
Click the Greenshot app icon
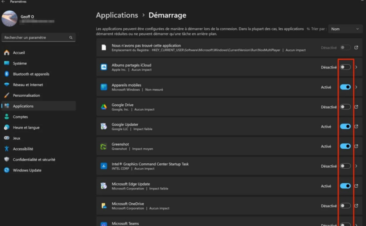coord(104,146)
